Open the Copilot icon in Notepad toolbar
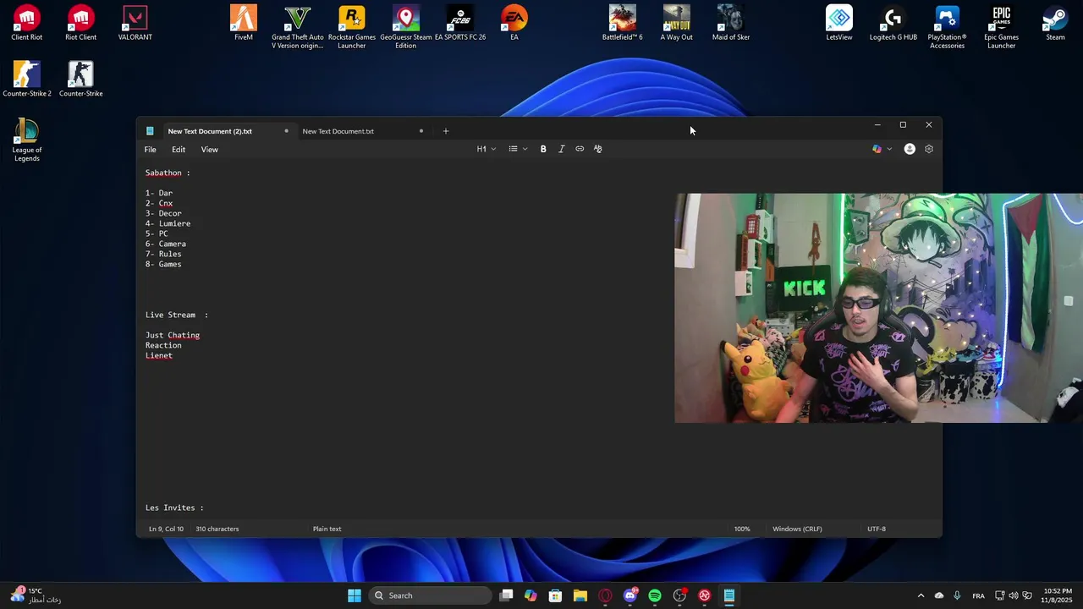 click(877, 149)
